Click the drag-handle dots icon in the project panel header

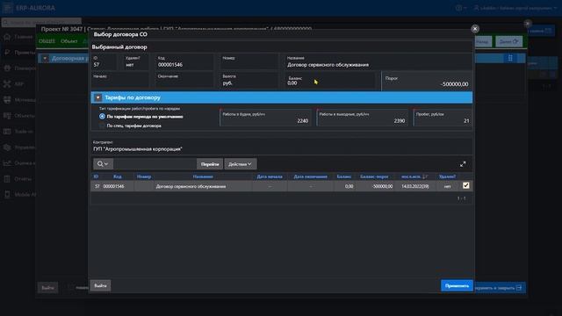point(510,58)
